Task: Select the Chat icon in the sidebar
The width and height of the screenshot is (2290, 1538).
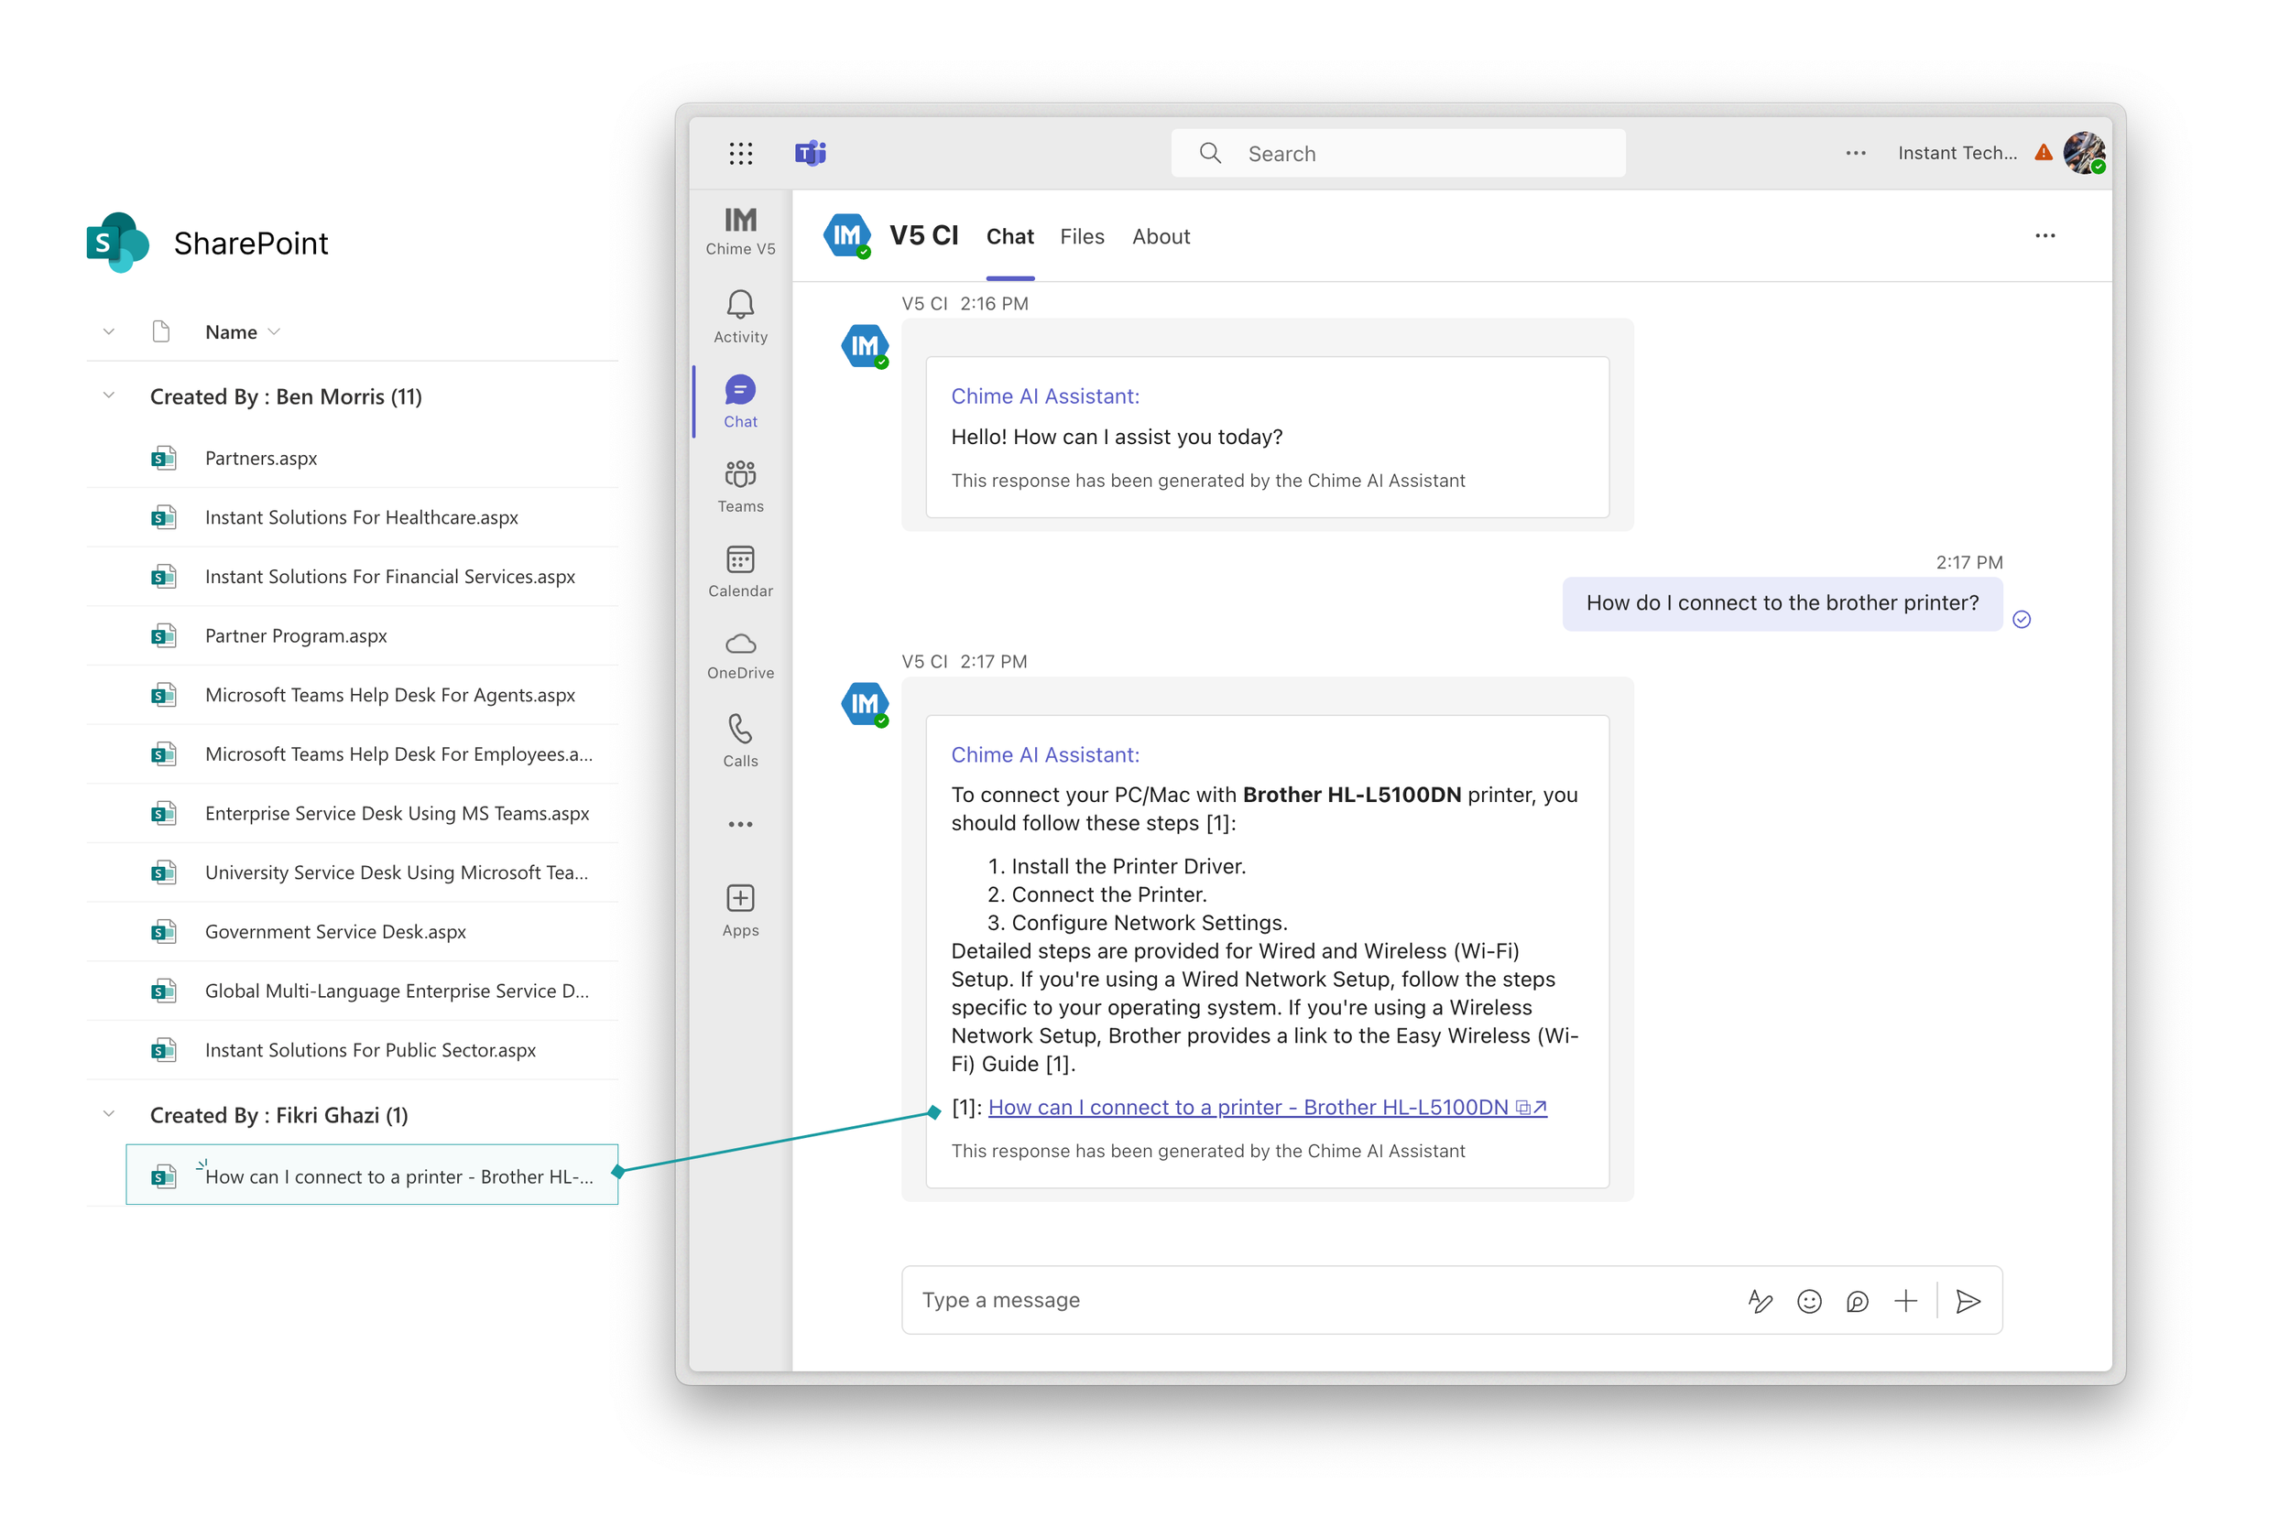Action: pyautogui.click(x=740, y=399)
